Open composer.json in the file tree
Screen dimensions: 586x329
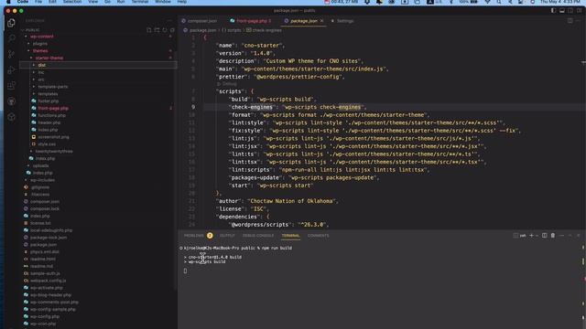click(x=45, y=201)
